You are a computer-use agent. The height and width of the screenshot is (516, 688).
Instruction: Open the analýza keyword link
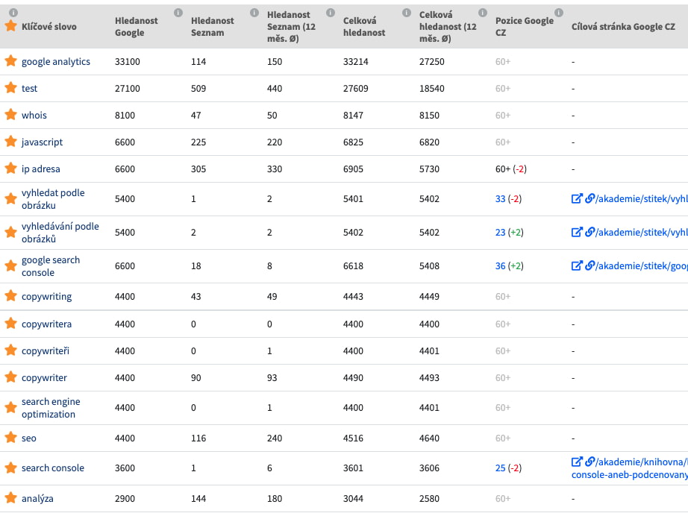click(x=37, y=498)
